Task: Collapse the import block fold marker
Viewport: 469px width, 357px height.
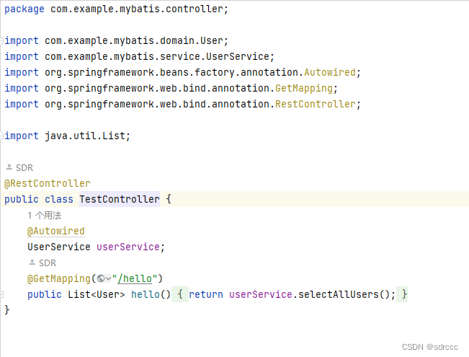Action: (1, 40)
